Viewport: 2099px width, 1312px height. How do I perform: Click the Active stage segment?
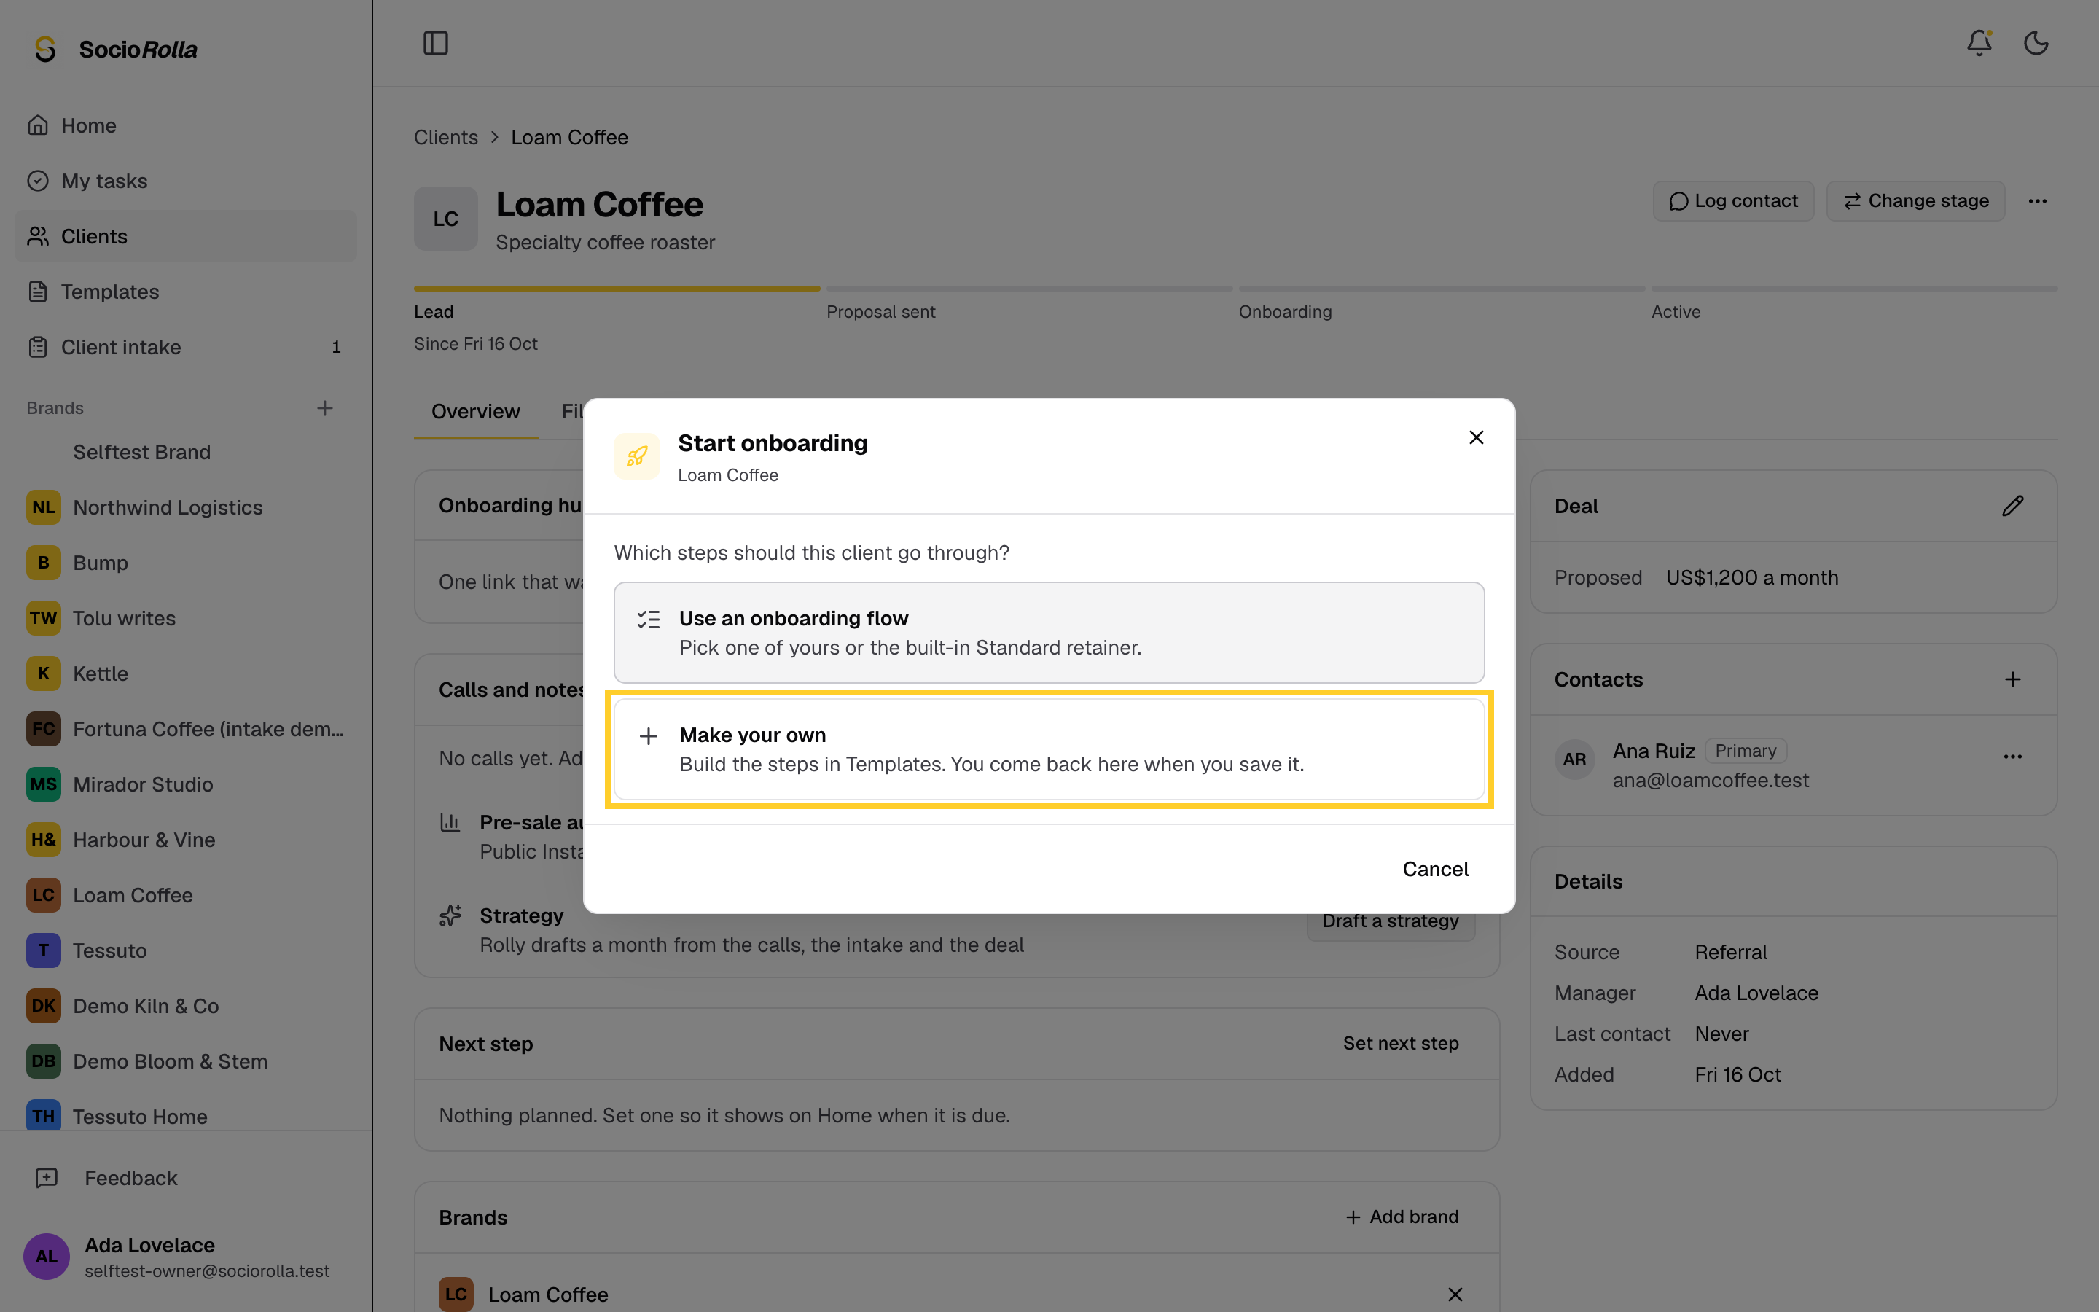pyautogui.click(x=1854, y=288)
